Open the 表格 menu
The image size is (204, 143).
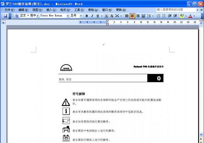(x=93, y=10)
